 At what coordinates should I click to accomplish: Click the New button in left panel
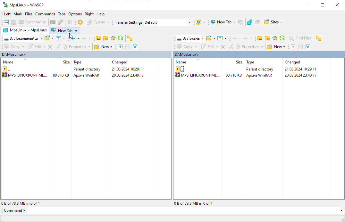click(103, 46)
